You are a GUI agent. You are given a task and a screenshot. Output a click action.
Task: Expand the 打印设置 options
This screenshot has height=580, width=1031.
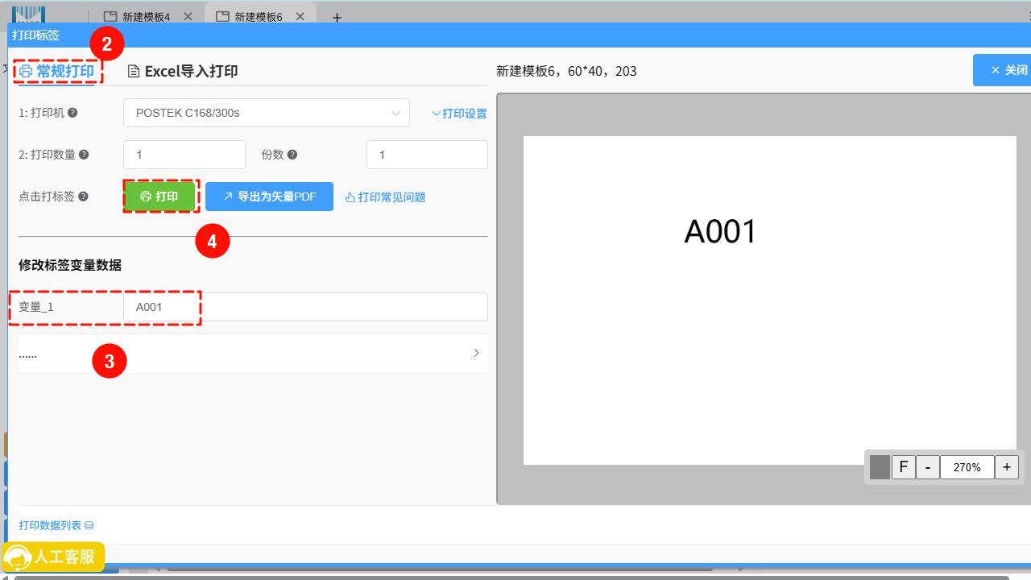pos(459,114)
